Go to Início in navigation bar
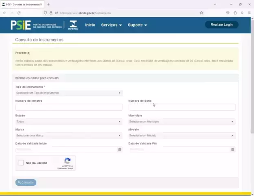 (90, 25)
